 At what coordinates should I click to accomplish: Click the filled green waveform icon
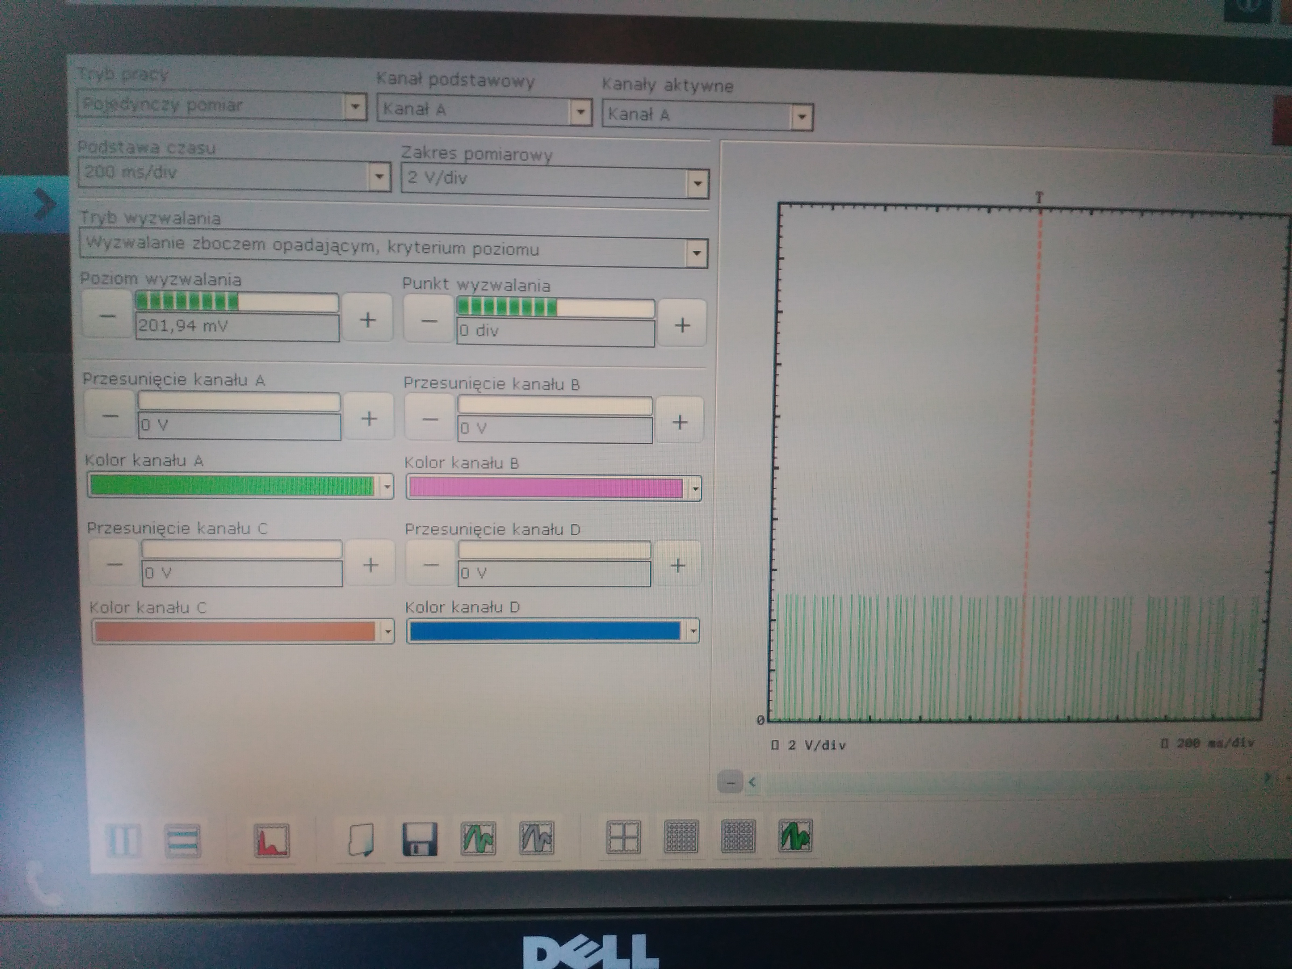[795, 835]
